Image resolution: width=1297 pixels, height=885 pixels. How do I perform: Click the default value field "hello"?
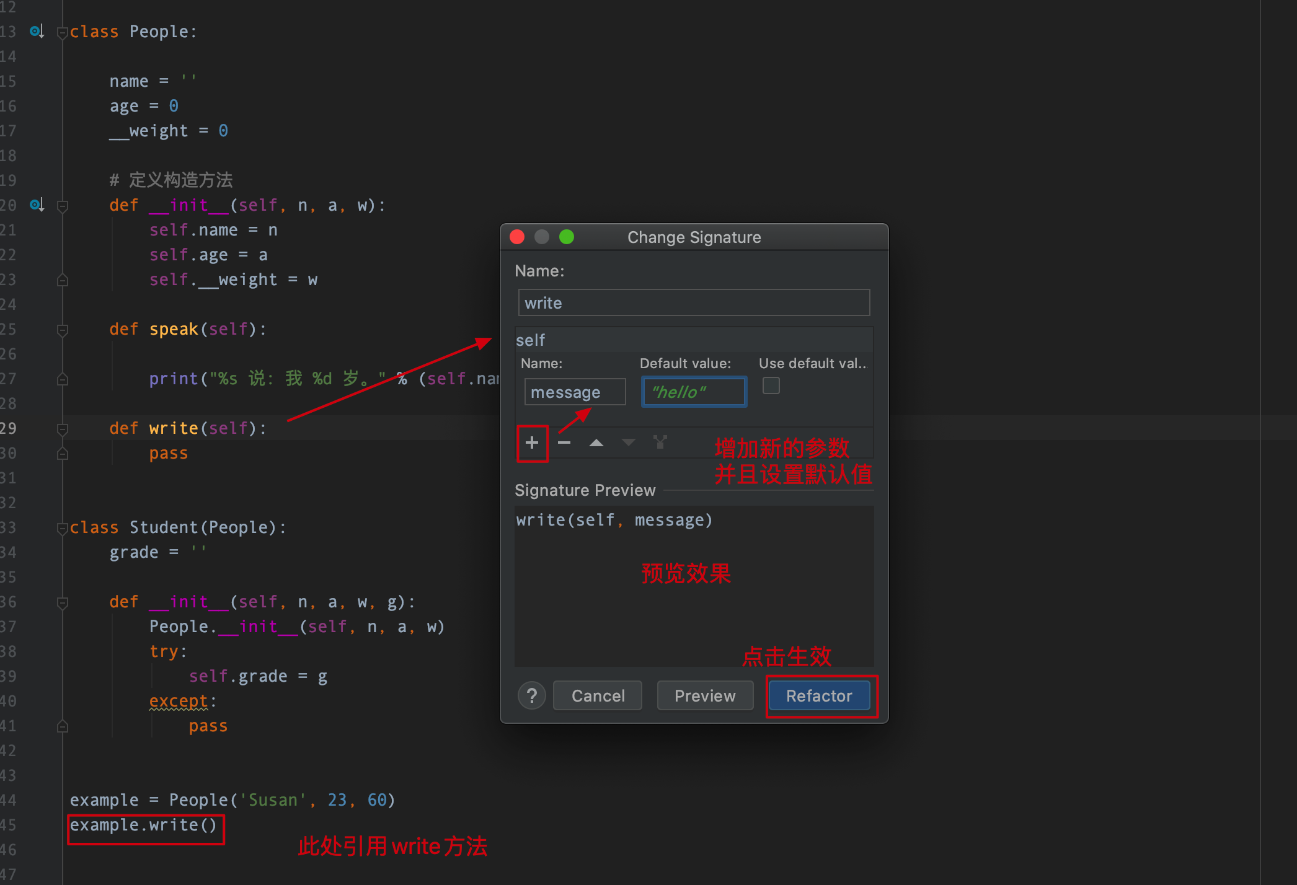pos(694,392)
